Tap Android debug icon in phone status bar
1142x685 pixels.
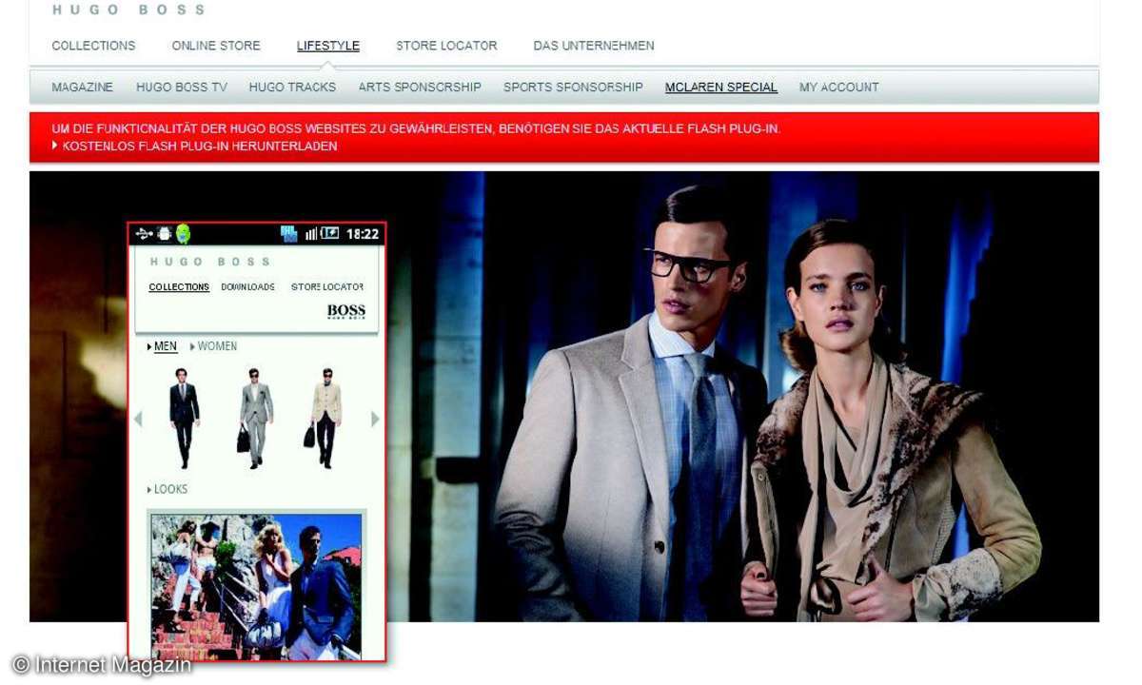coord(165,234)
